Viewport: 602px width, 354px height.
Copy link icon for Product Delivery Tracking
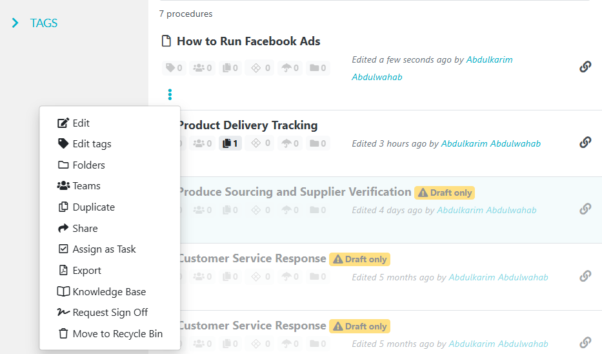[x=585, y=142]
